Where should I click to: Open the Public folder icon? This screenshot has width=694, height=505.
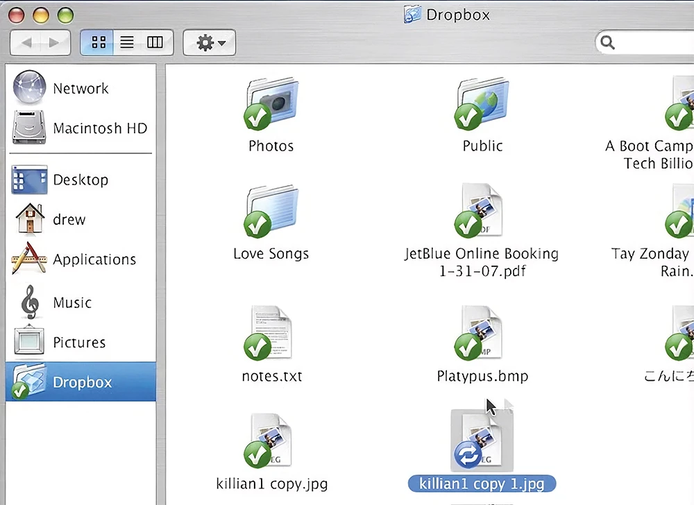[x=482, y=104]
